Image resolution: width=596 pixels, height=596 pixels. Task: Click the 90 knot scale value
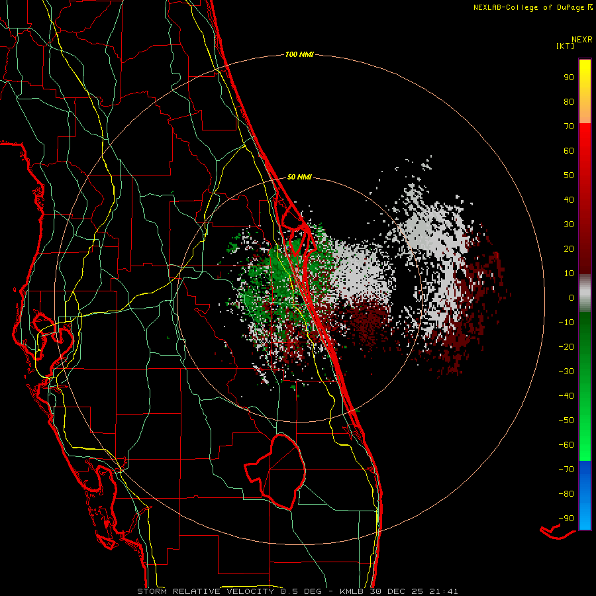pyautogui.click(x=569, y=77)
